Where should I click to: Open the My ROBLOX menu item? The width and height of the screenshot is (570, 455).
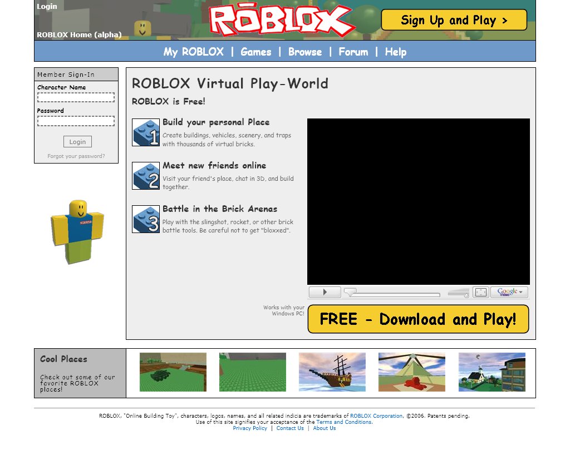193,52
